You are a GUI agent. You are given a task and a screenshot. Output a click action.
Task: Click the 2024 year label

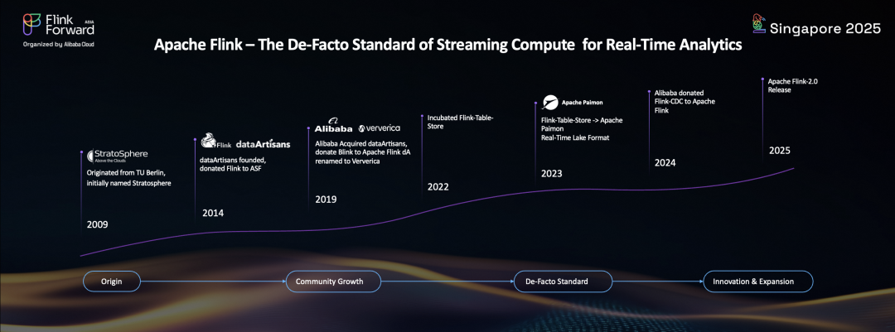point(665,162)
